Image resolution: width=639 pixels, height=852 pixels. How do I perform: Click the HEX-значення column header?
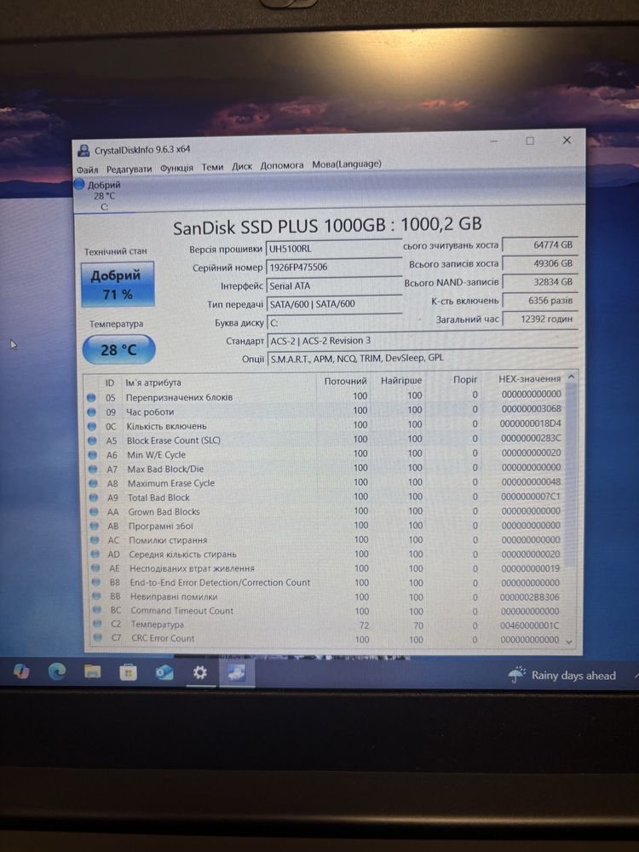pos(529,379)
